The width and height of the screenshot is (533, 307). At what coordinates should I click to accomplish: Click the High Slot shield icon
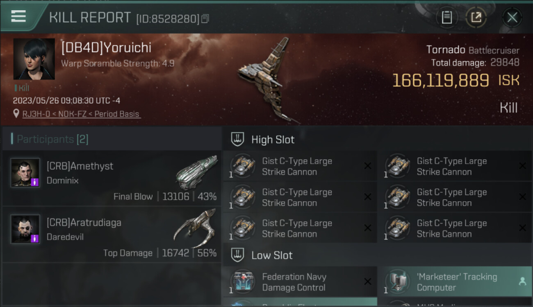(237, 139)
